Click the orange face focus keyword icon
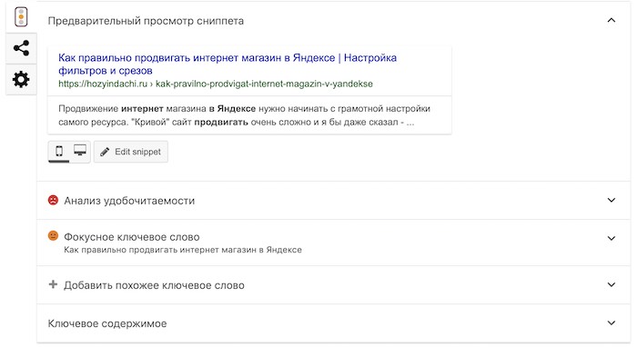Image resolution: width=637 pixels, height=347 pixels. 53,235
